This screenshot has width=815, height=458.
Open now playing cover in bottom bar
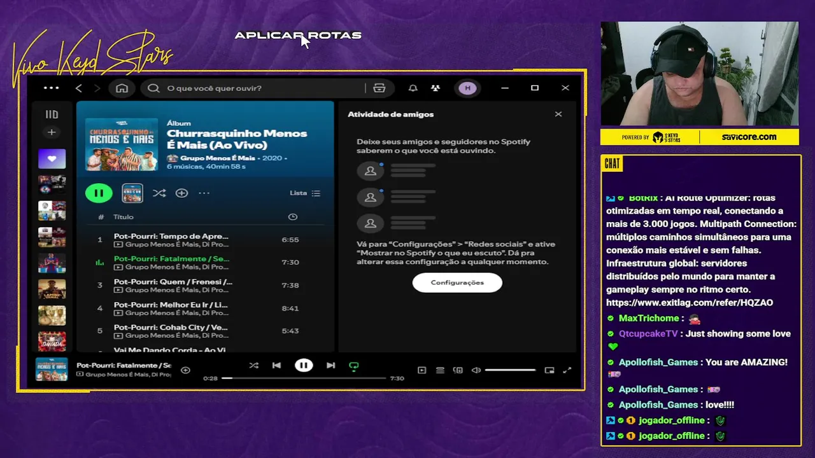[x=52, y=370]
